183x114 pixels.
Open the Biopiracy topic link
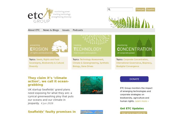click(147, 63)
